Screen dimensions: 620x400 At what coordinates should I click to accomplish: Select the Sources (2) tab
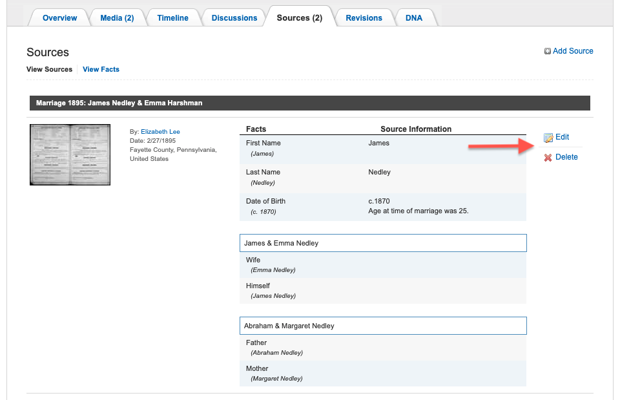[299, 18]
